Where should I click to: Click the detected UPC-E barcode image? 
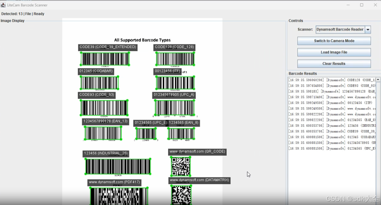point(146,133)
